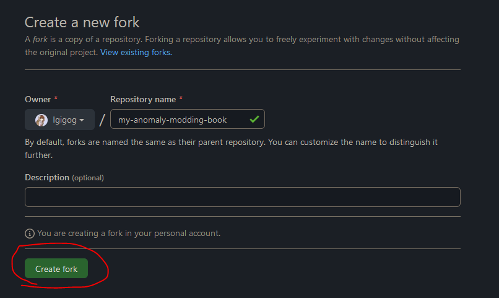499x298 pixels.
Task: Click the Repository name field label
Action: [x=143, y=99]
